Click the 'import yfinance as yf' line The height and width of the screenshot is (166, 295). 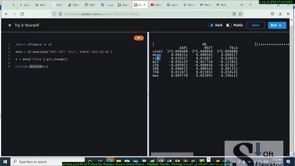[34, 44]
